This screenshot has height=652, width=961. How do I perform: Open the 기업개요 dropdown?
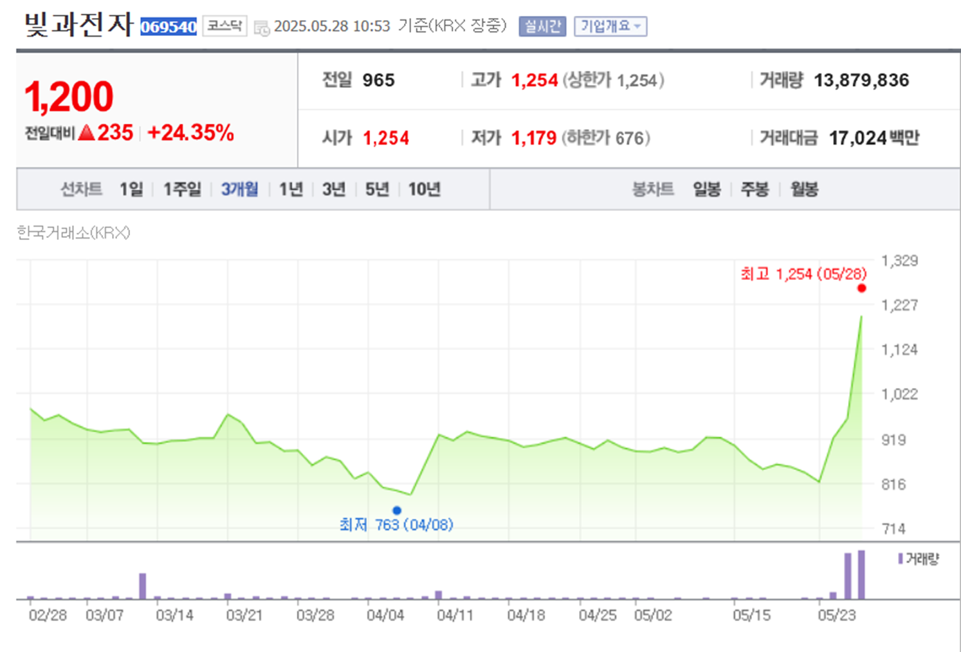[610, 26]
